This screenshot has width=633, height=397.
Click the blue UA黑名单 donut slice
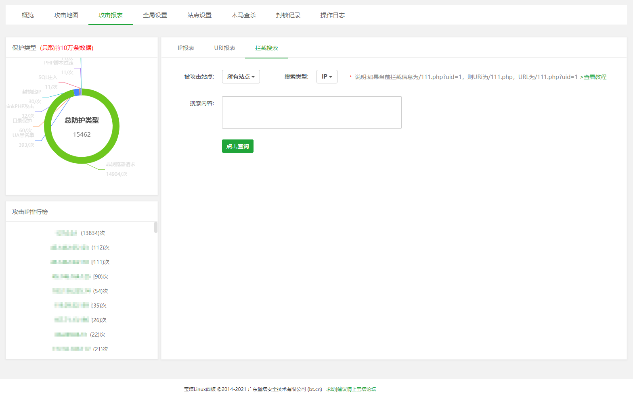[x=76, y=92]
